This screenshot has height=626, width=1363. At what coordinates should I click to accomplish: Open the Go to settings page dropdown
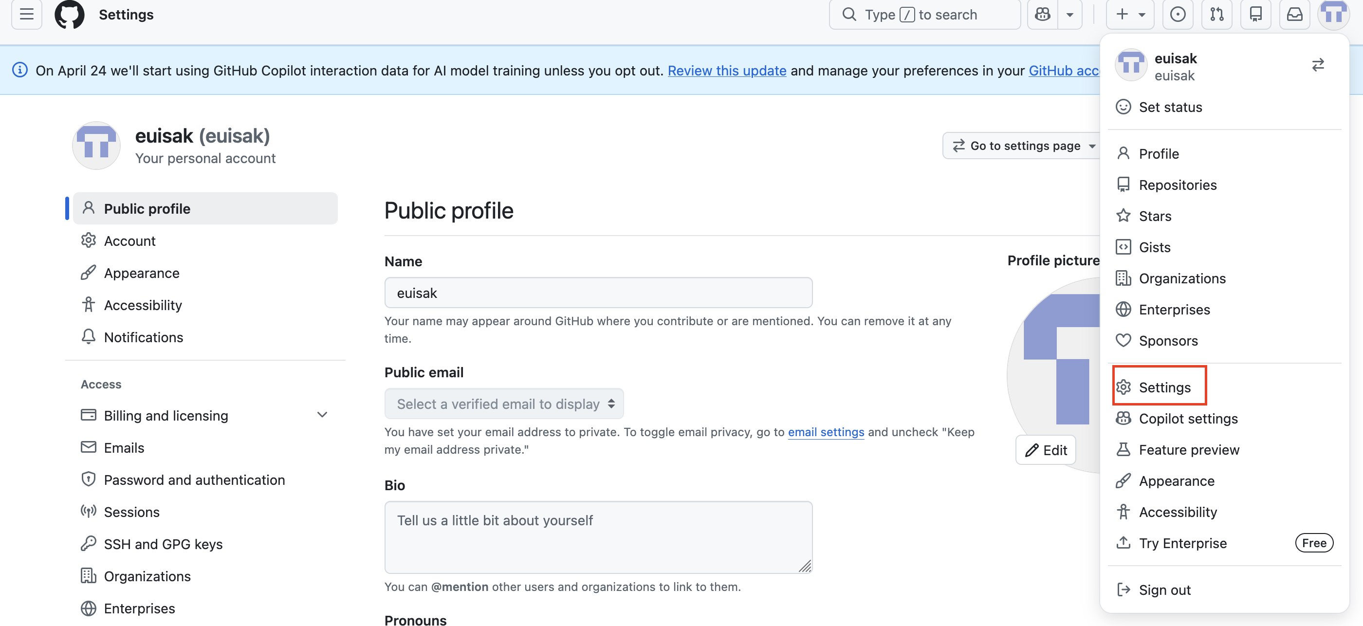(1023, 146)
